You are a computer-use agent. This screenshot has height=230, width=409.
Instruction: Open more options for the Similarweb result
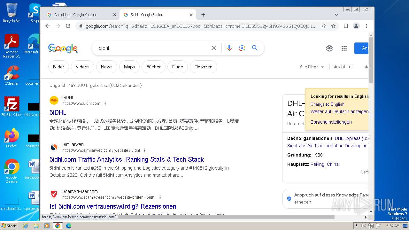(x=145, y=150)
